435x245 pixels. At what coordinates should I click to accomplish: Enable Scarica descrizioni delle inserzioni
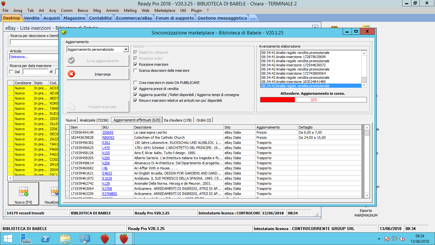136,71
